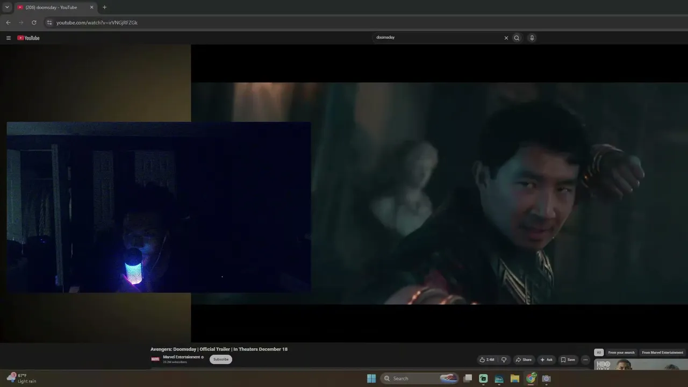This screenshot has width=688, height=387.
Task: Close the doomsday - YouTube tab
Action: (91, 8)
